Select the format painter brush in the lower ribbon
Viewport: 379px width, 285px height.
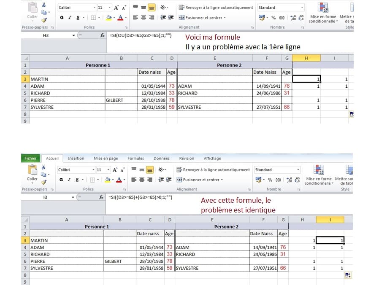(43, 182)
